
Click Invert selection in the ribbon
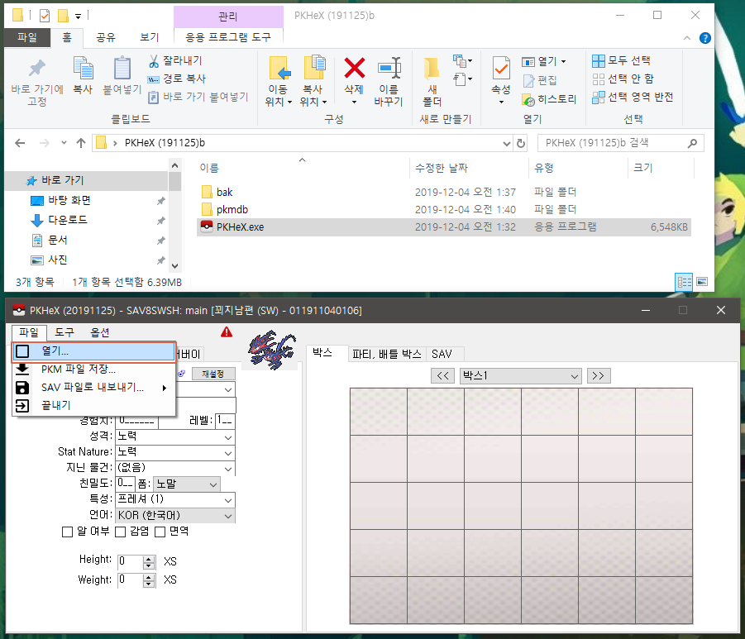[x=633, y=98]
